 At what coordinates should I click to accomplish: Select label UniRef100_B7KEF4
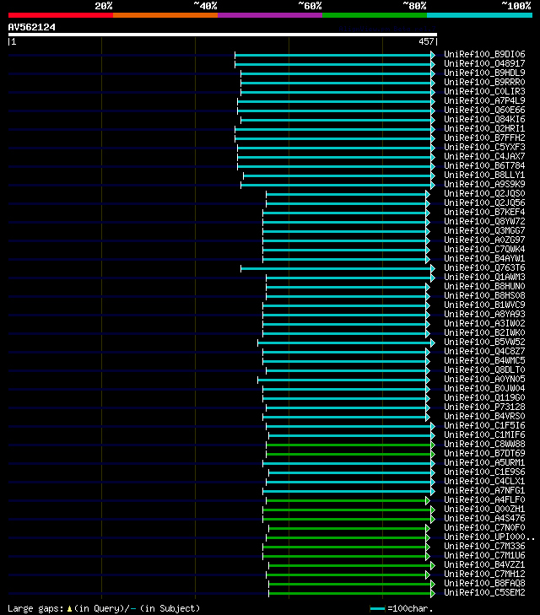pyautogui.click(x=484, y=213)
